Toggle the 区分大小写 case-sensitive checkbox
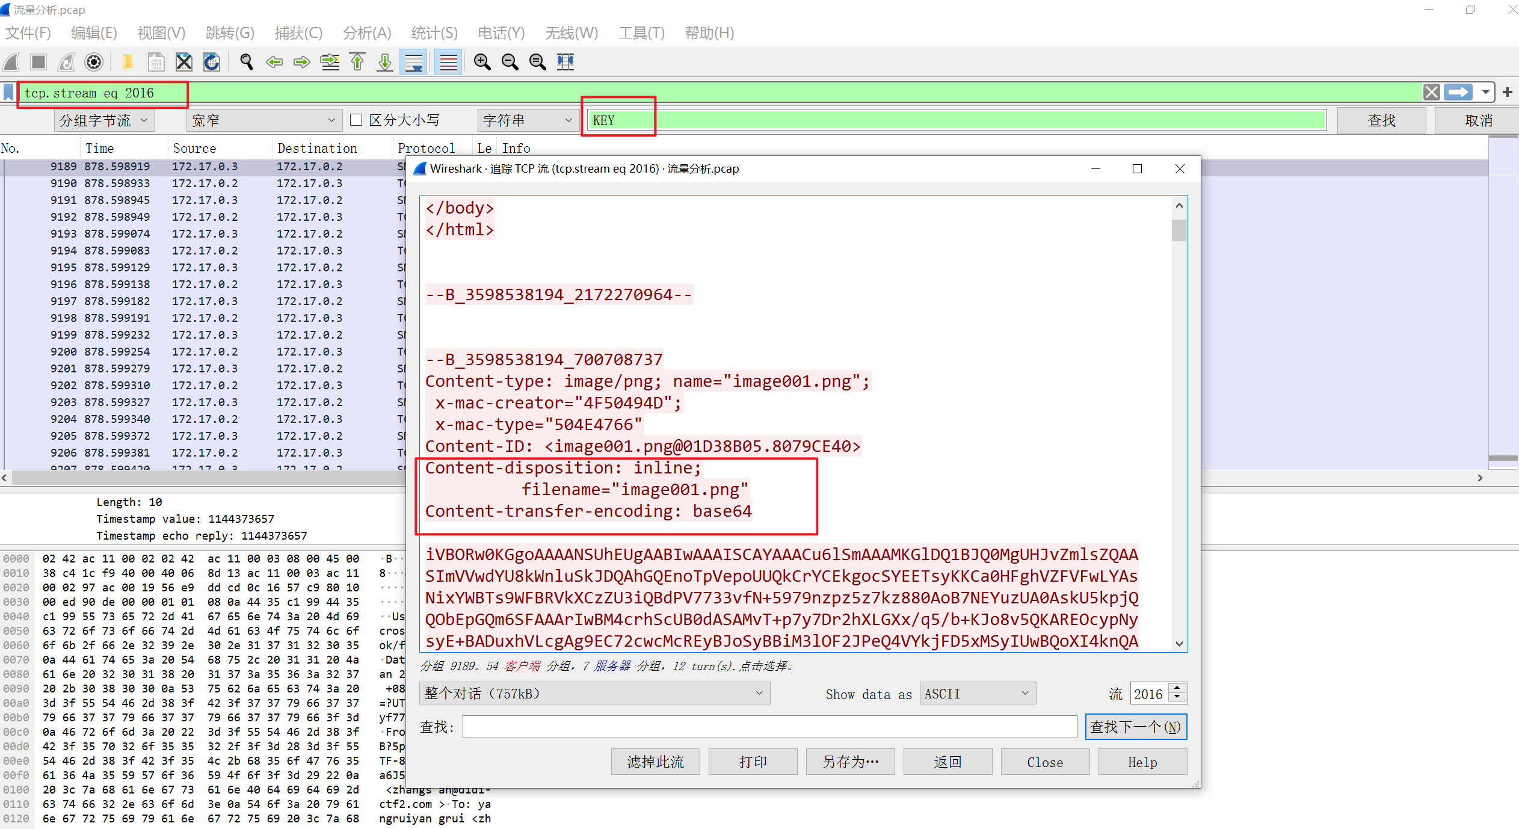The image size is (1519, 829). pos(356,120)
